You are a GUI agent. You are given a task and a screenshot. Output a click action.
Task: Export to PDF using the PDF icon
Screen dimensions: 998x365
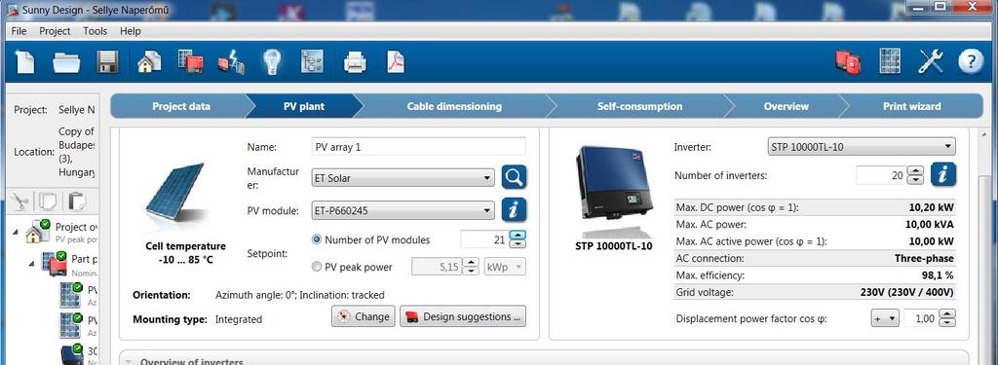396,62
